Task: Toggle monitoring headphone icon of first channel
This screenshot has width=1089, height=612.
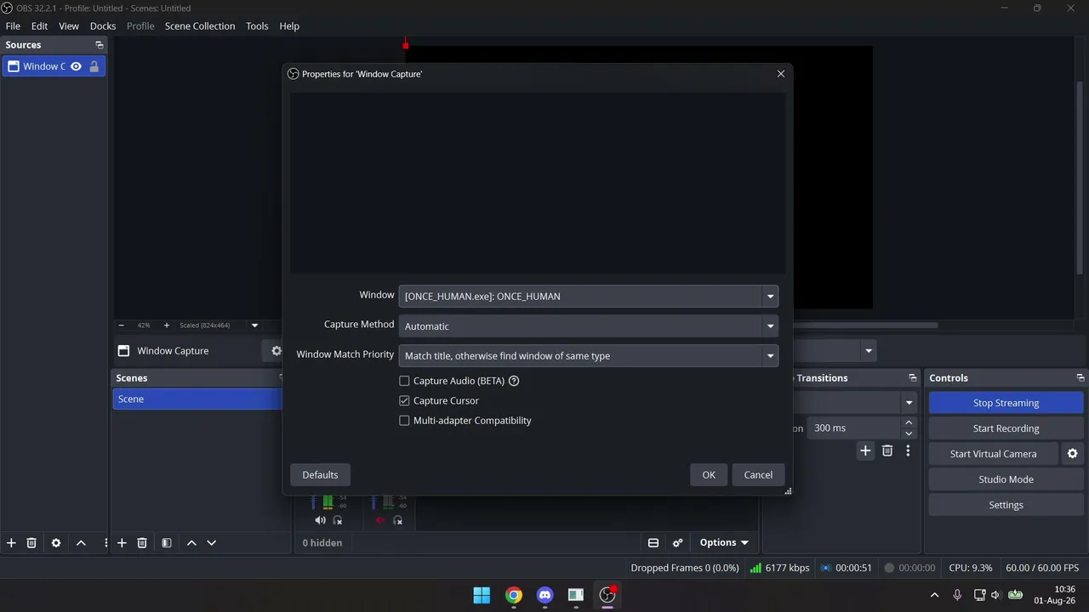Action: click(338, 520)
